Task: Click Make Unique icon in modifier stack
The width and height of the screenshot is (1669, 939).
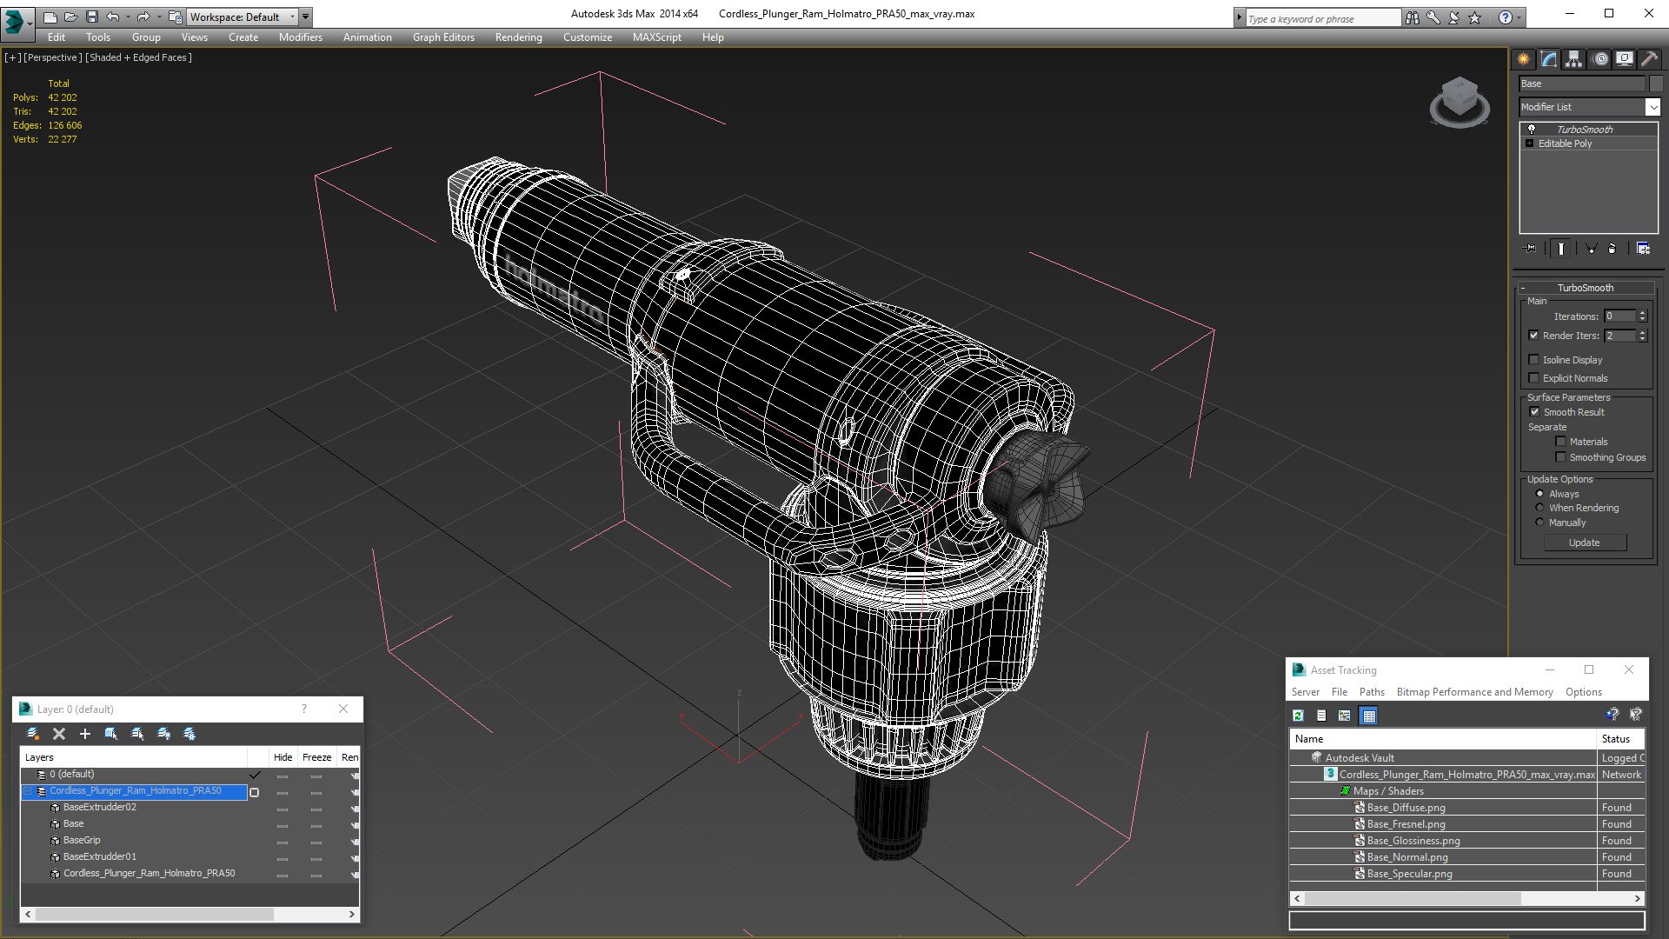Action: pos(1592,249)
